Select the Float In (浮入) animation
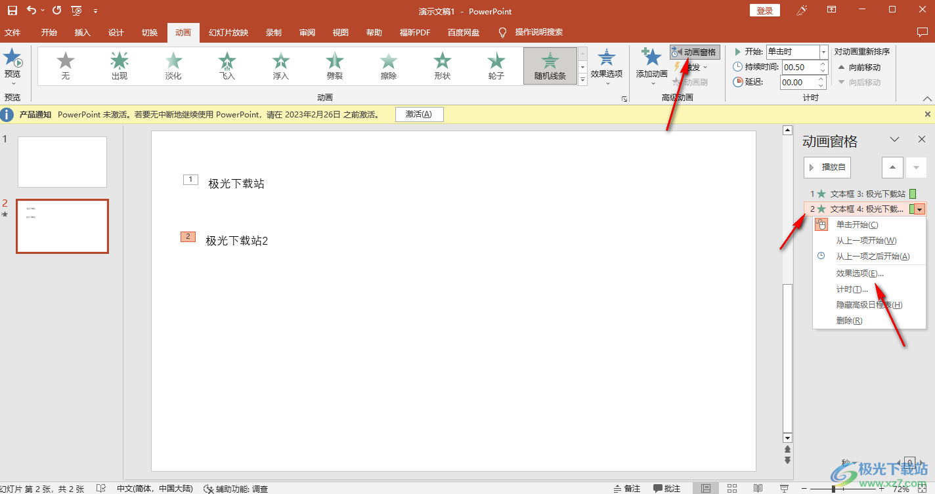Image resolution: width=935 pixels, height=494 pixels. (x=281, y=66)
